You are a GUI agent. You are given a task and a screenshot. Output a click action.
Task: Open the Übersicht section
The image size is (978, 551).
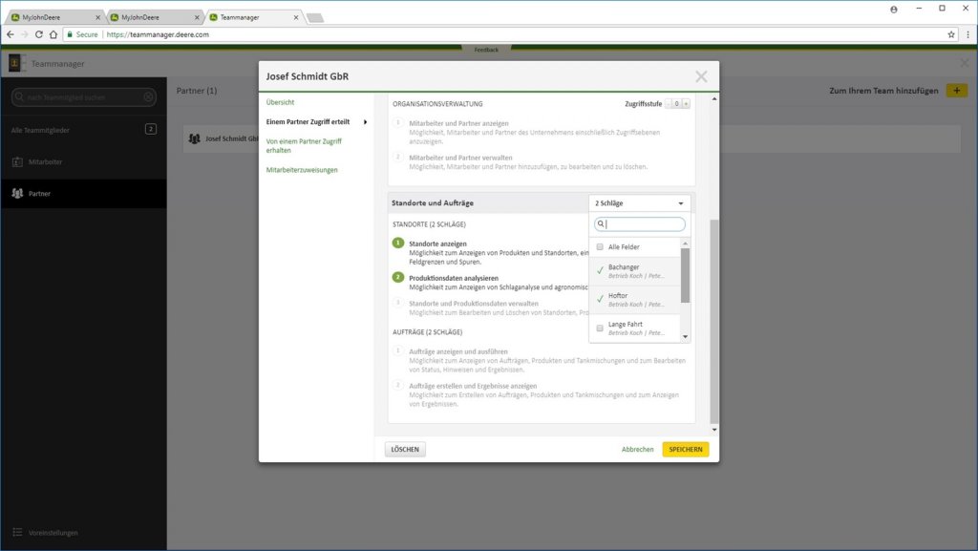pyautogui.click(x=280, y=102)
